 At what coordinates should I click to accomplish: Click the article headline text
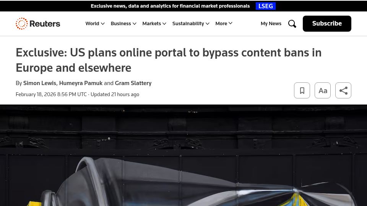[x=169, y=60]
